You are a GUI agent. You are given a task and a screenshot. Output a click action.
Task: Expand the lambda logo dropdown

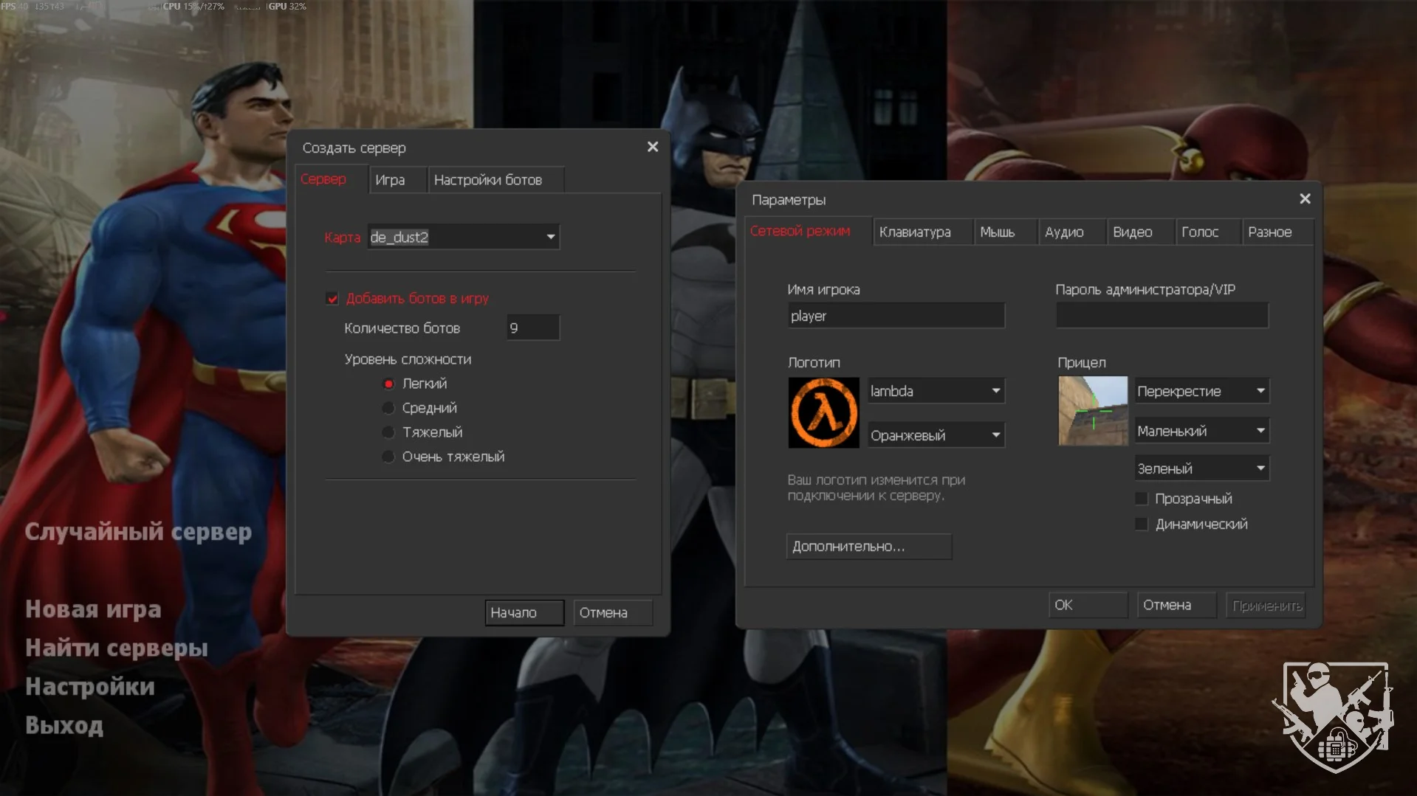[x=995, y=391]
